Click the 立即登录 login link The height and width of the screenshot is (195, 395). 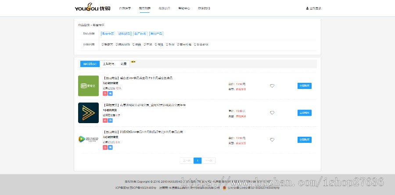(316, 8)
